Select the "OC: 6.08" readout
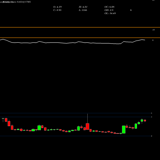 (109, 7)
